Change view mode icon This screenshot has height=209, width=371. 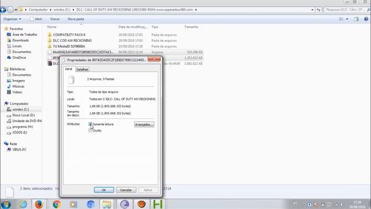tap(341, 19)
